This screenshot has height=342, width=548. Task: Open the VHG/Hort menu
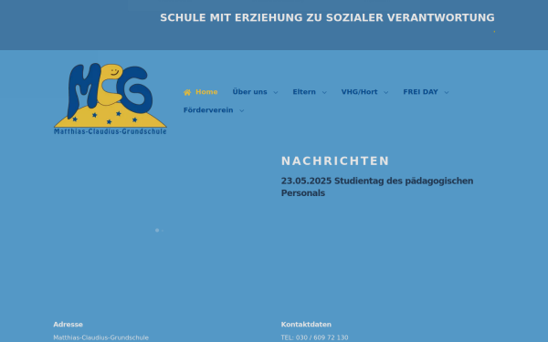pos(359,92)
